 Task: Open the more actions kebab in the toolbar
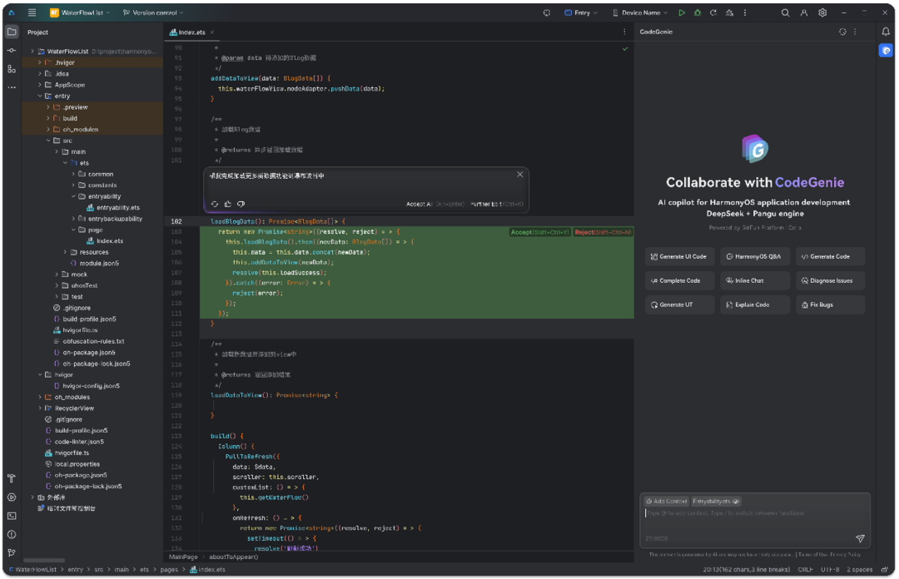(745, 12)
